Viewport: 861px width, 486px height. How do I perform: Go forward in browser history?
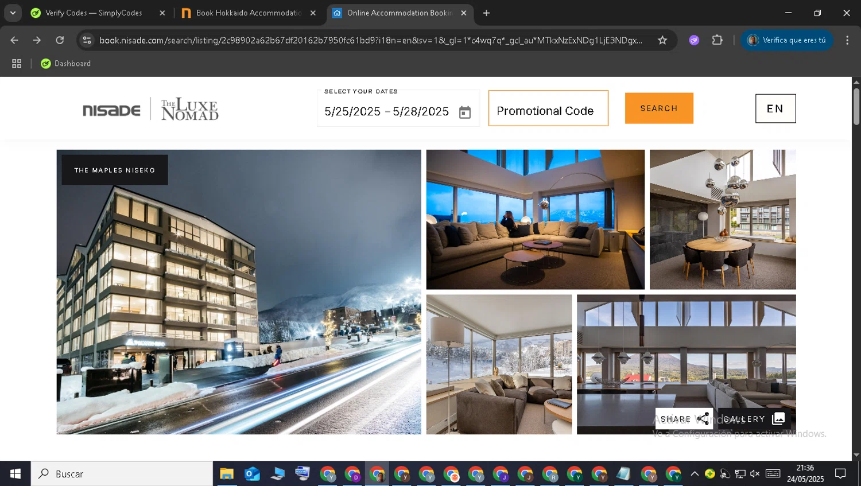click(37, 40)
